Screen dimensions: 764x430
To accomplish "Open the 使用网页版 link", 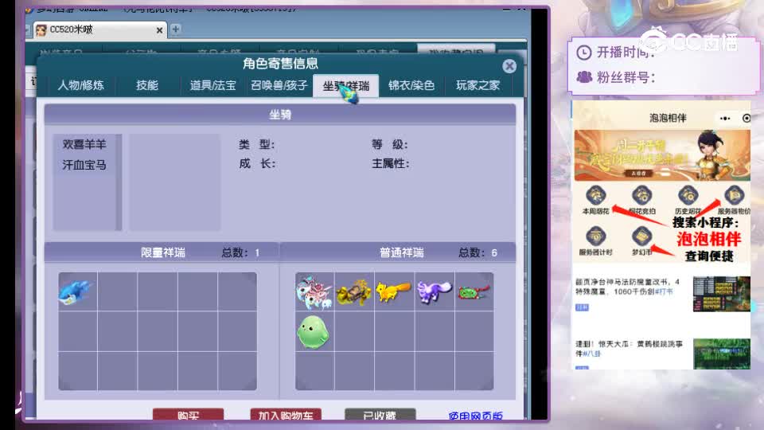I will [x=476, y=416].
